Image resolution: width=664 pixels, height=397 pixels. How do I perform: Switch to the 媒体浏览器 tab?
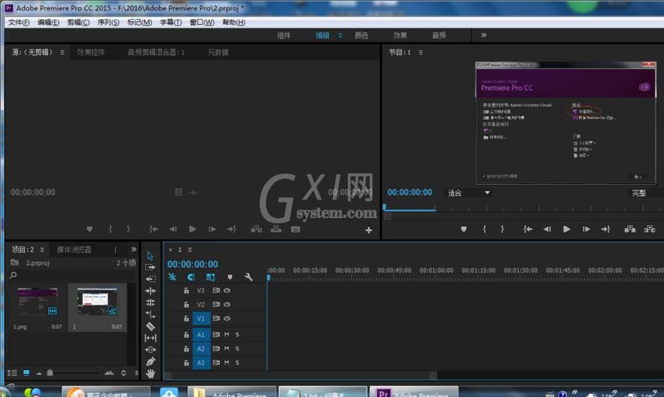[74, 250]
